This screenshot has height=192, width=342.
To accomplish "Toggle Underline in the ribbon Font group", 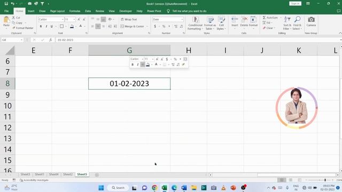I will pyautogui.click(x=52, y=26).
